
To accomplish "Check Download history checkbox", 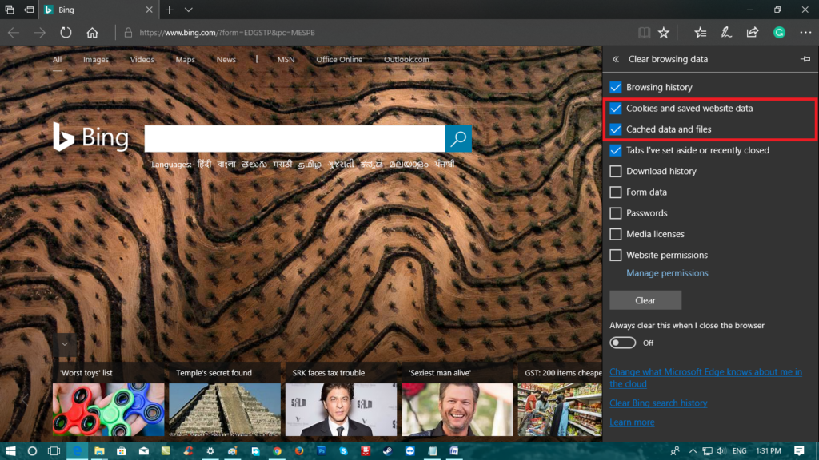I will (616, 171).
